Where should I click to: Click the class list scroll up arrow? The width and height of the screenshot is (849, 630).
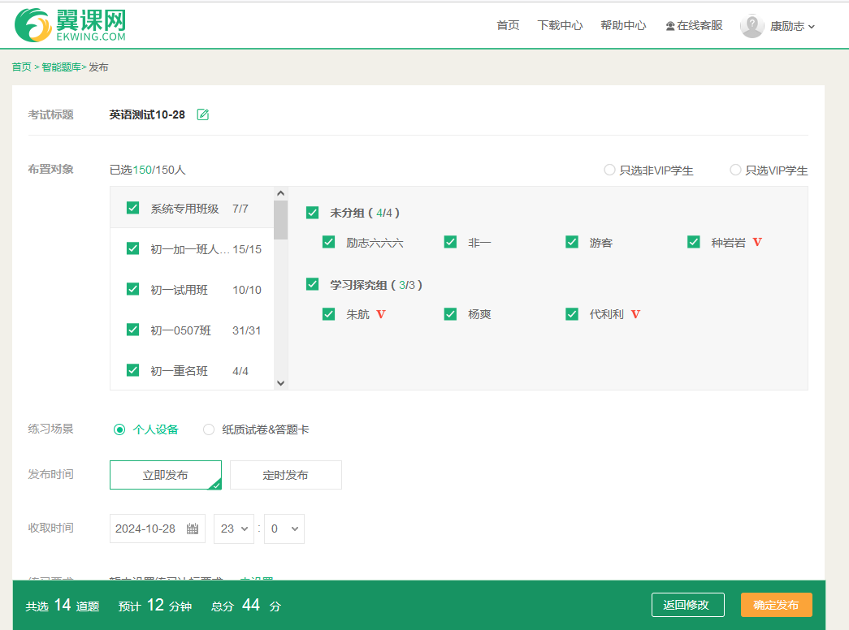click(280, 193)
